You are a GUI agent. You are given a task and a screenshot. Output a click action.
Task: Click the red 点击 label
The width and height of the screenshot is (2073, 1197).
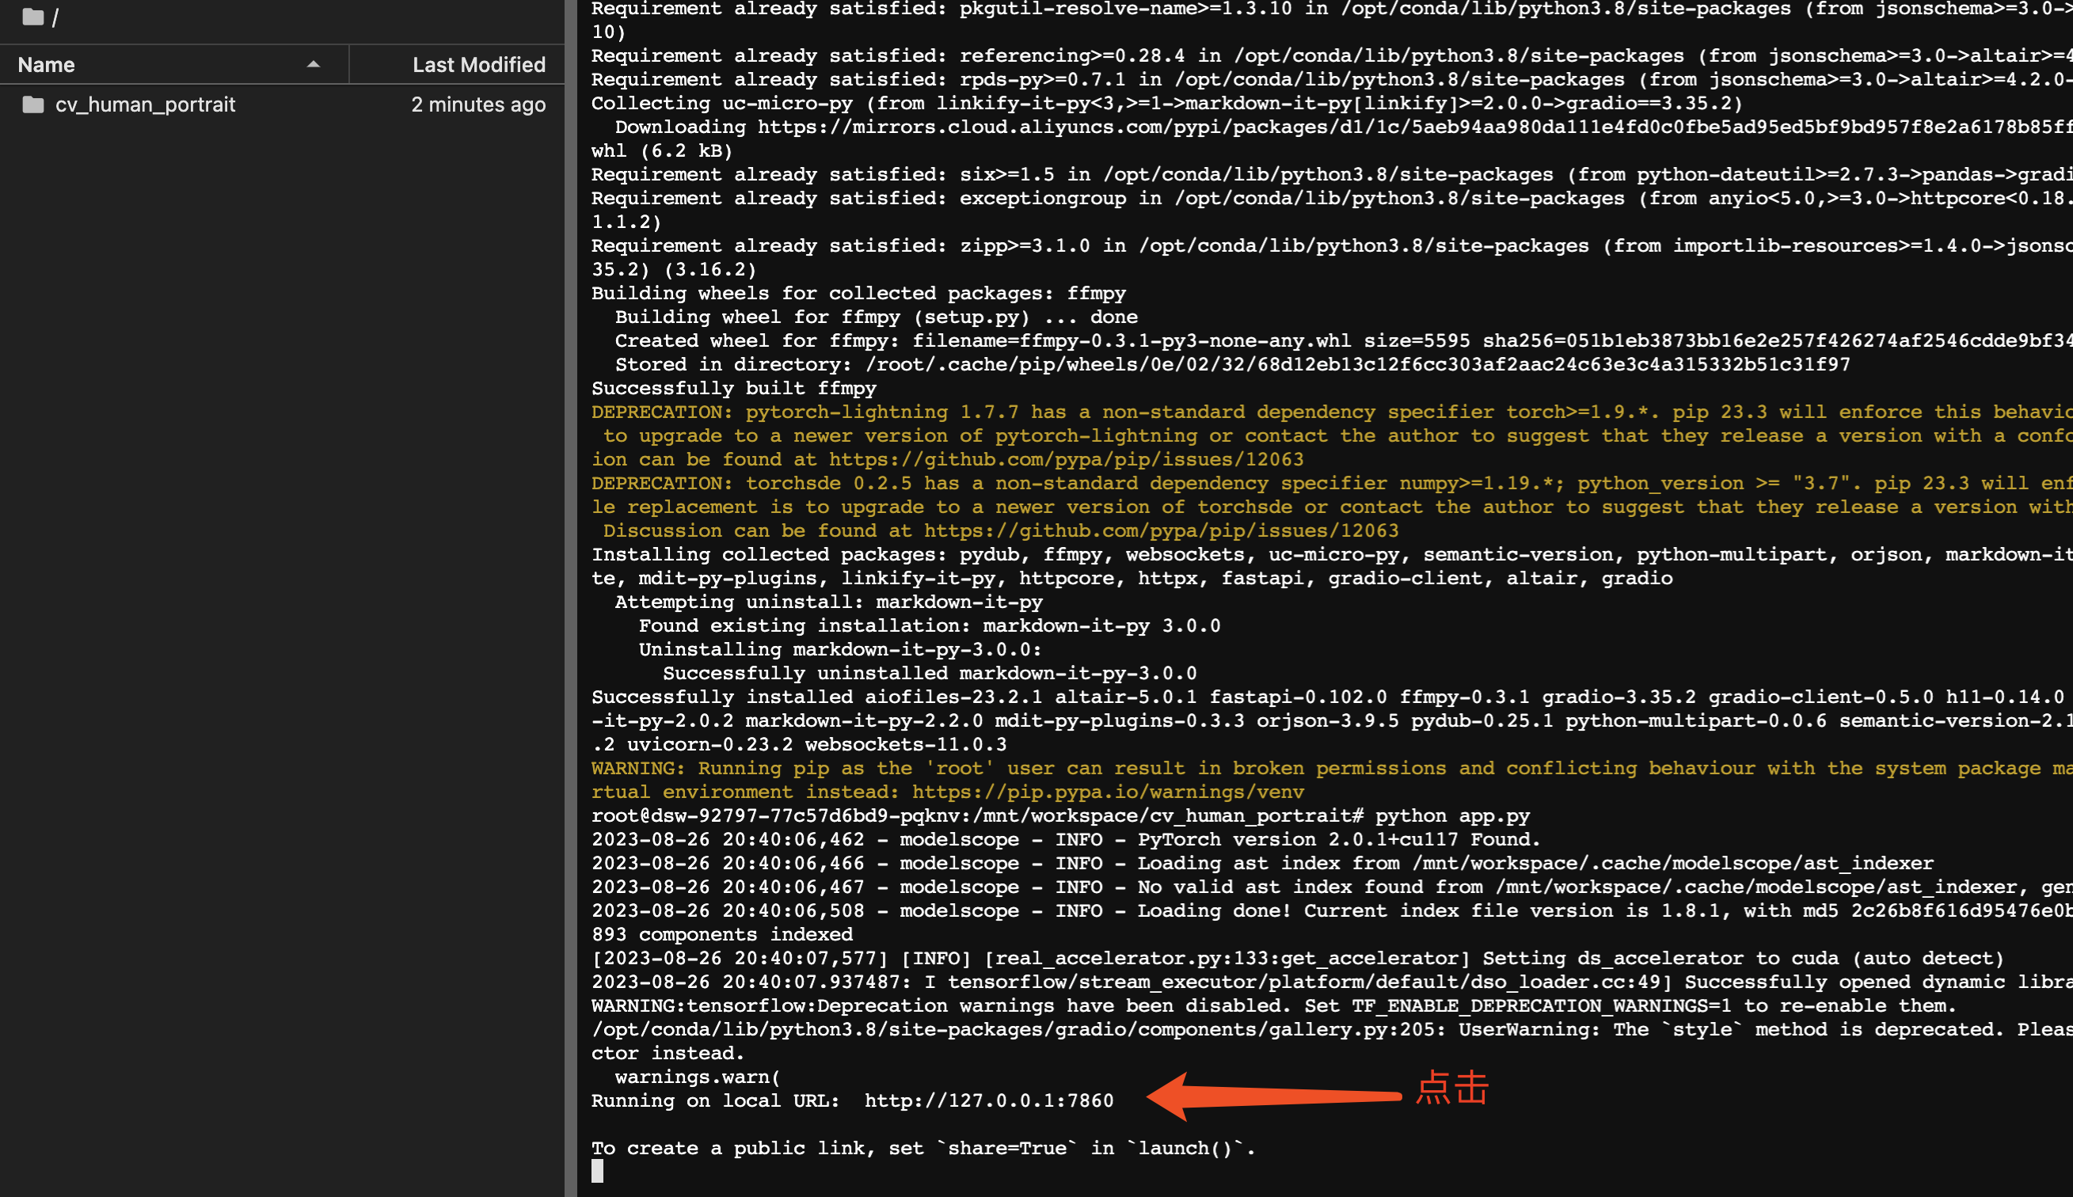1452,1089
